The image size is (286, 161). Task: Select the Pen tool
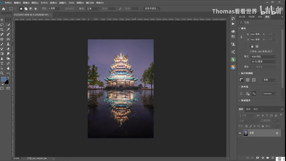pyautogui.click(x=8, y=63)
